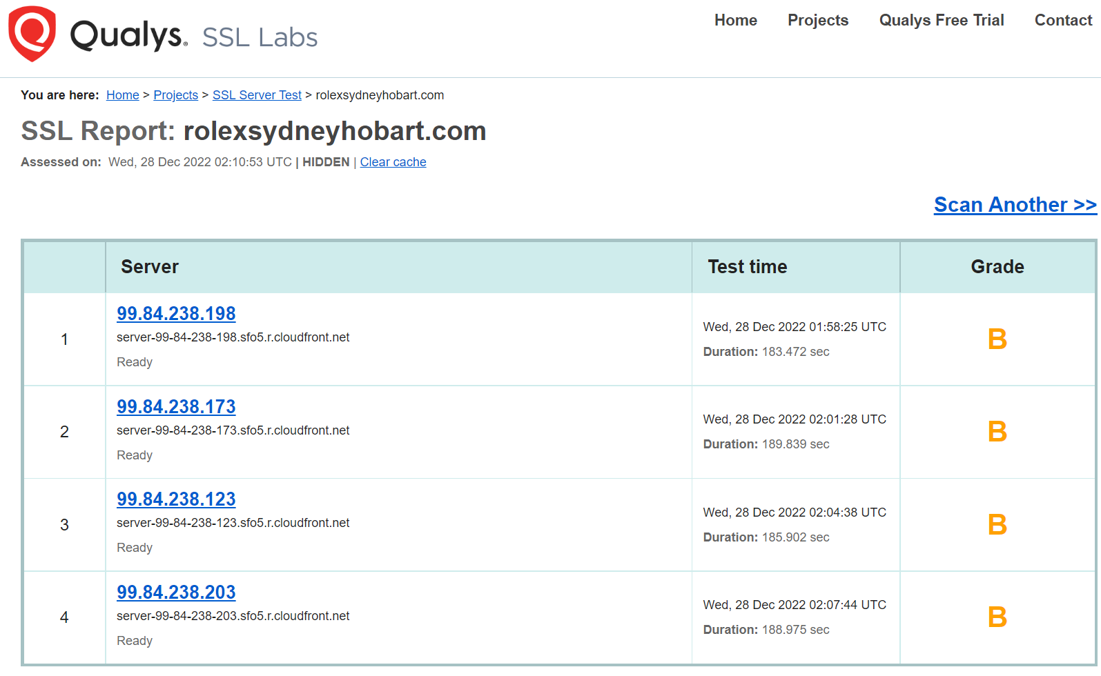Click the B grade for server 2
This screenshot has height=676, width=1101.
pos(997,432)
